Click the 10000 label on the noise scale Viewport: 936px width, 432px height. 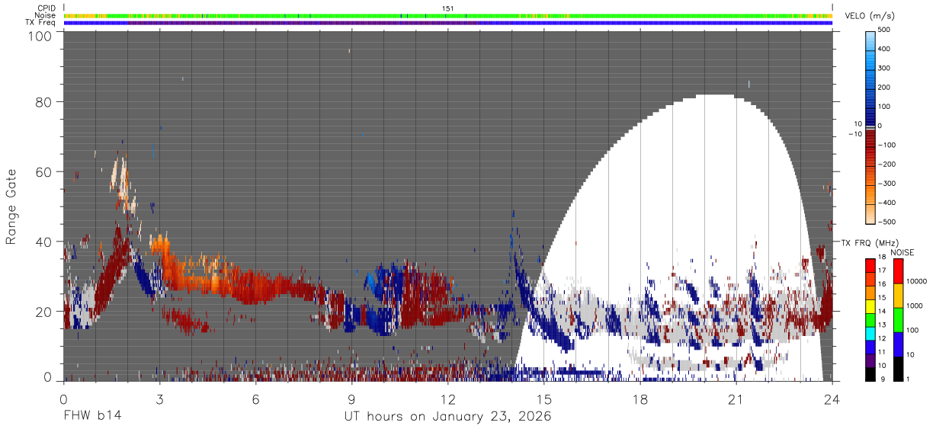(917, 281)
